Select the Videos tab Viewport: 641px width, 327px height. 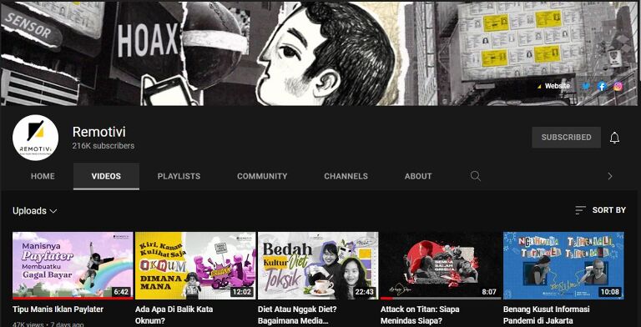(106, 176)
